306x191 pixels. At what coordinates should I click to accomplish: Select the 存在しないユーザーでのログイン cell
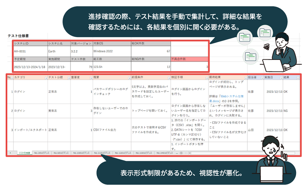click(x=112, y=111)
